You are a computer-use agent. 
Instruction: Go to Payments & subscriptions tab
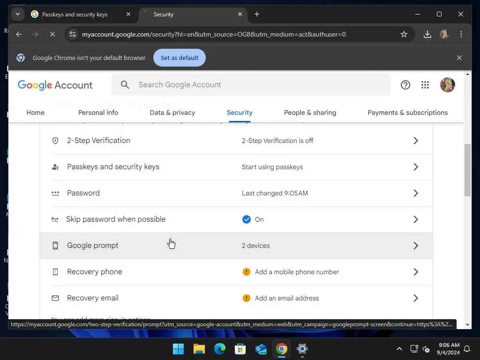(407, 112)
